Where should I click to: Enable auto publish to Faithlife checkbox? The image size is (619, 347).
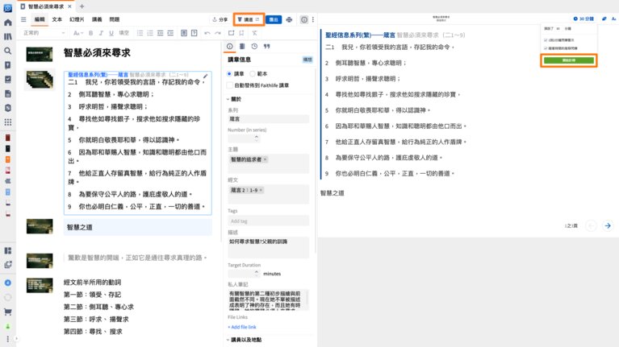coord(230,85)
